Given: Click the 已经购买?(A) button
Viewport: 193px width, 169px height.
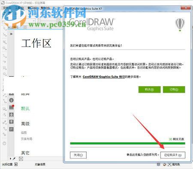Looking at the screenshot, I should (173, 155).
